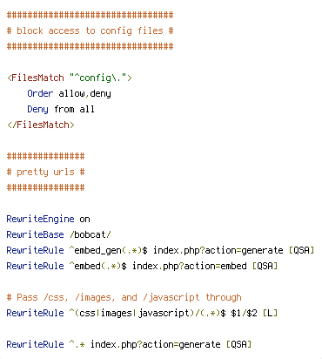This screenshot has width=322, height=359.
Task: Click the 'on' value after RewriteEngine
Action: 84,219
